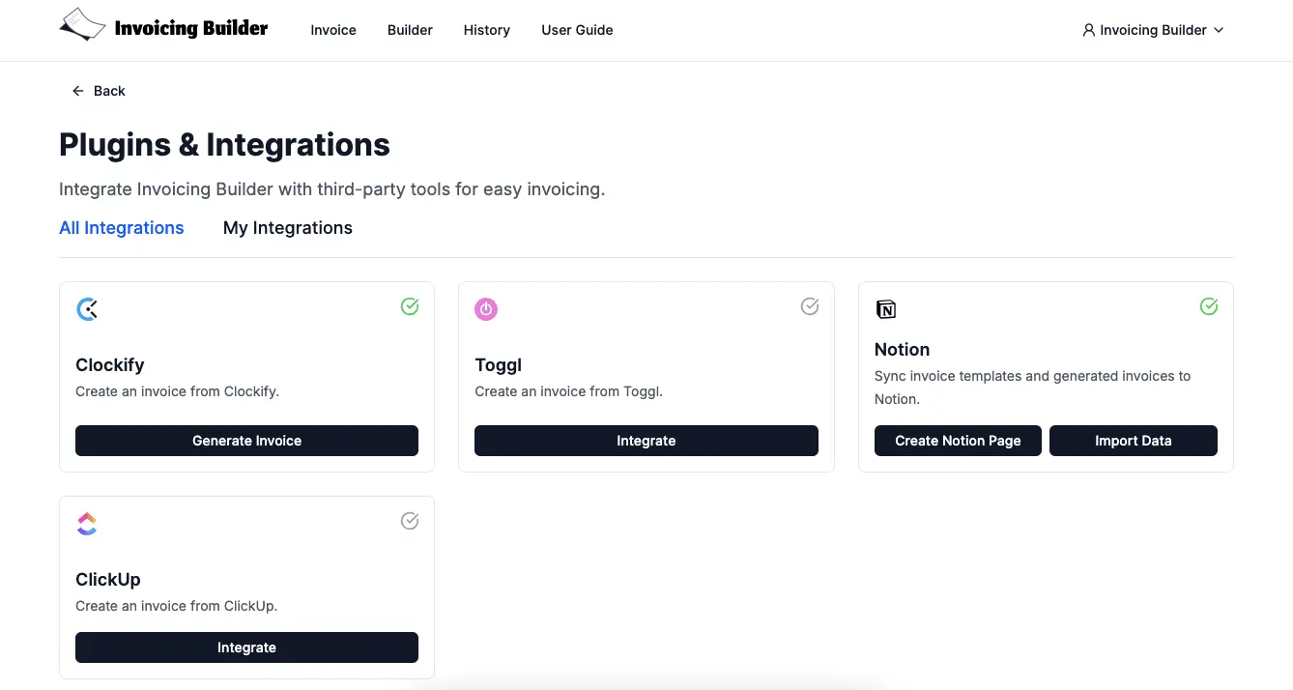This screenshot has height=690, width=1293.
Task: Click the Notion logo icon
Action: [x=885, y=309]
